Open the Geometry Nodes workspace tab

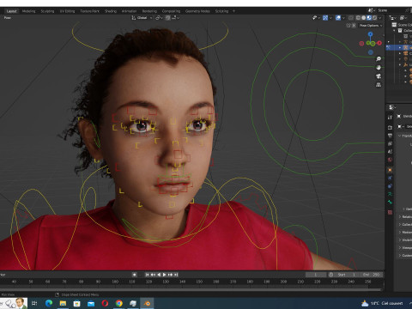[197, 11]
